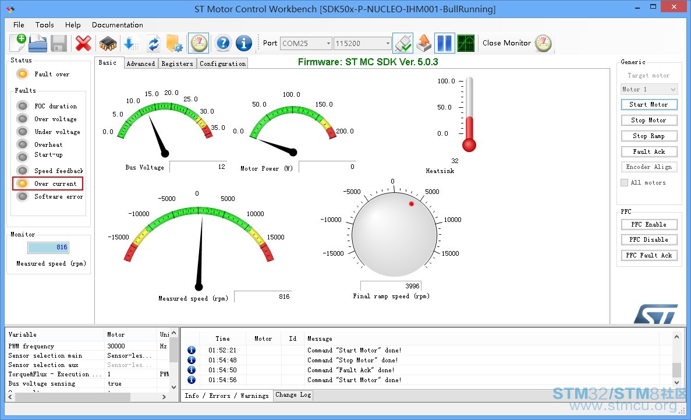
Task: Click the PFC Disable button
Action: point(649,239)
